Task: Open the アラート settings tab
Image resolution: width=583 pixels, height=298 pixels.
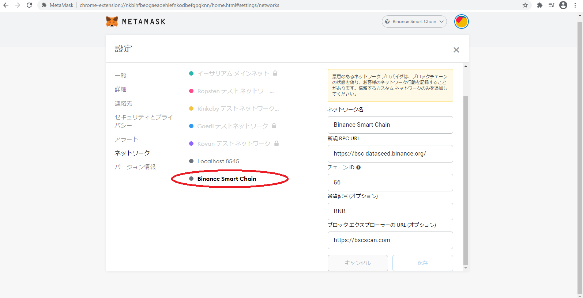Action: (x=127, y=139)
